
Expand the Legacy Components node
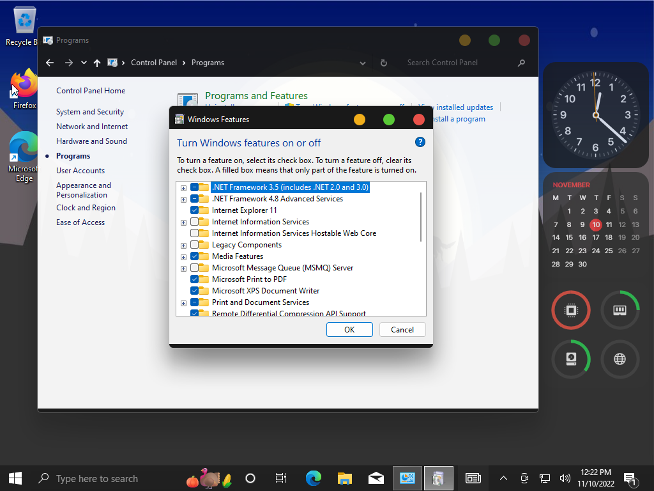click(x=183, y=245)
